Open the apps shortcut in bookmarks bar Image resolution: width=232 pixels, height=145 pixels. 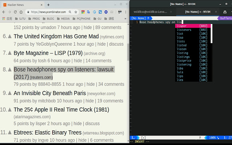tap(7, 18)
